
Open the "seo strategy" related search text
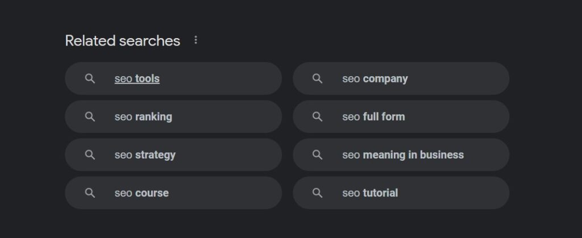coord(145,155)
